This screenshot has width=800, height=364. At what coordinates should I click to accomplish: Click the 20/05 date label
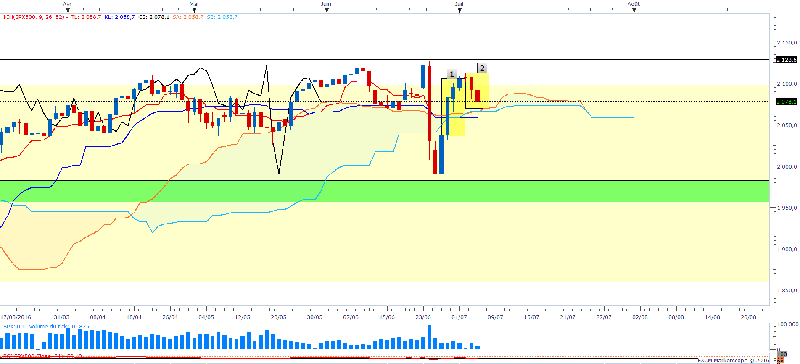tap(279, 317)
